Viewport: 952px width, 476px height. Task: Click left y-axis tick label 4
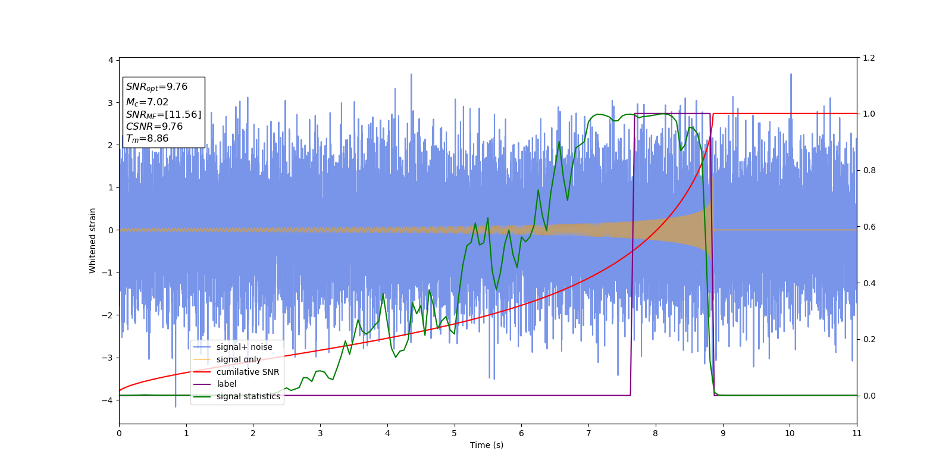[x=111, y=61]
